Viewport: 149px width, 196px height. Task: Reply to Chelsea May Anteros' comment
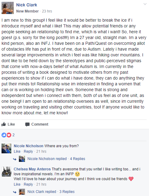28,184
